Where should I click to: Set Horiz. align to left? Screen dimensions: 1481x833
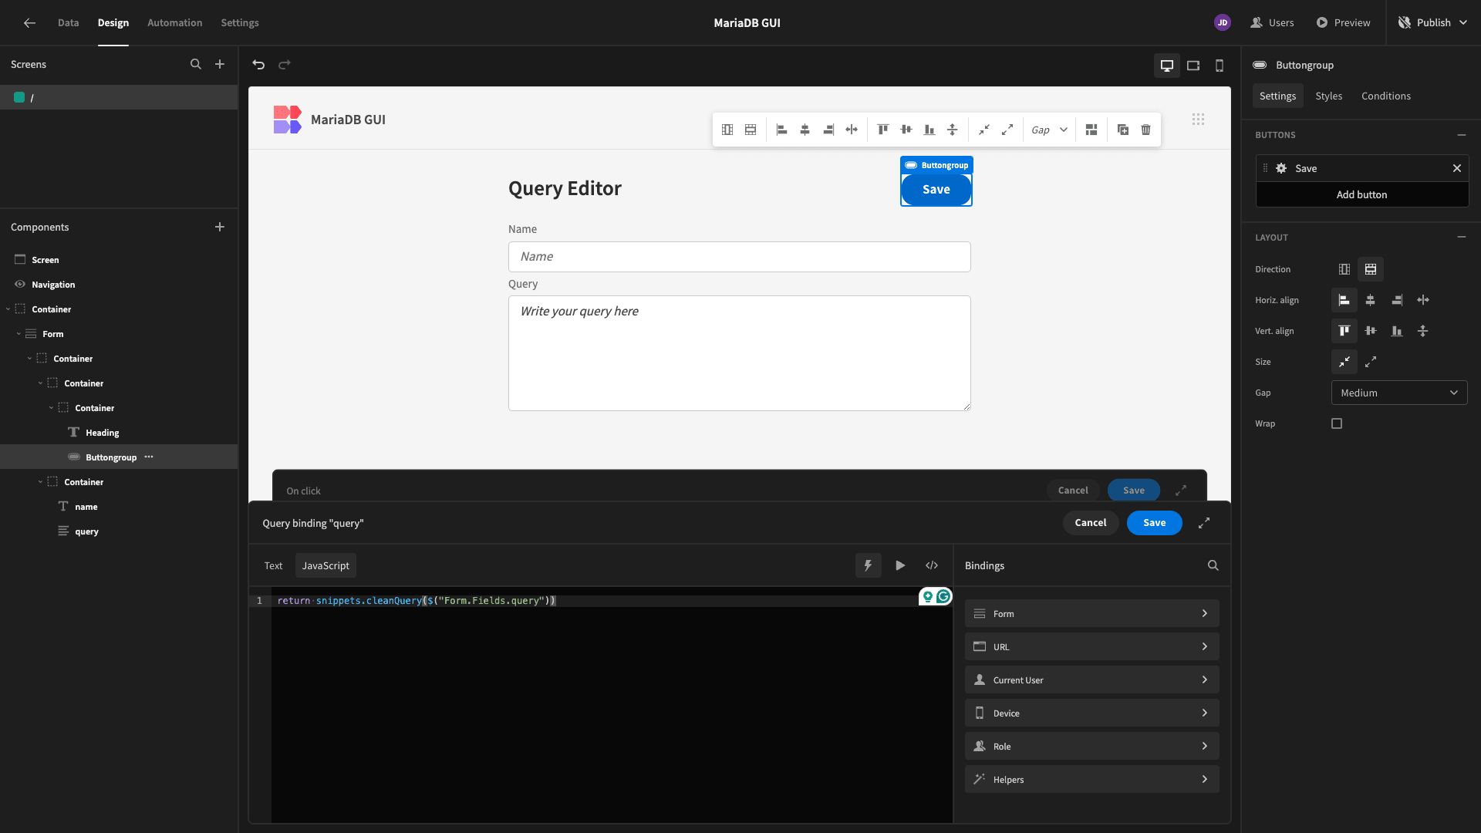point(1344,300)
